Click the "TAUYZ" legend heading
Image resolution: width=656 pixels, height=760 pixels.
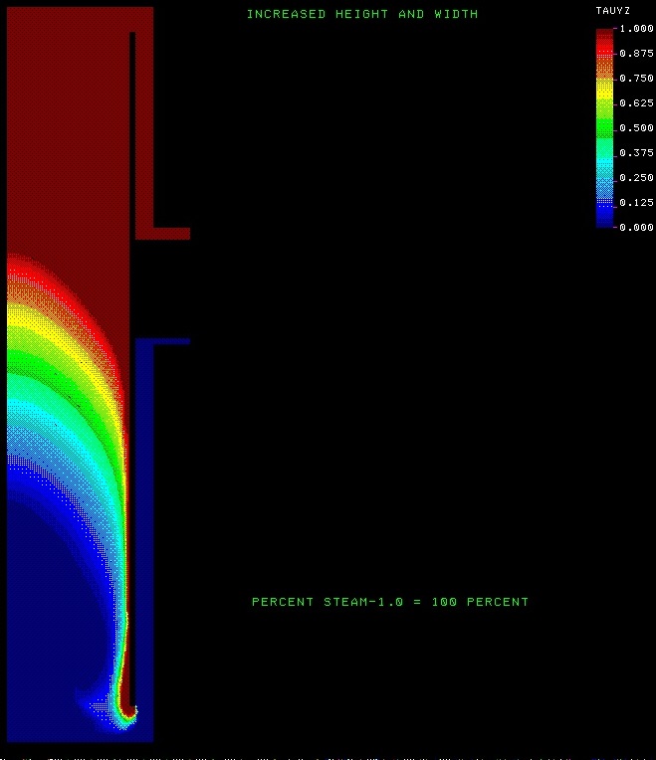tap(613, 11)
